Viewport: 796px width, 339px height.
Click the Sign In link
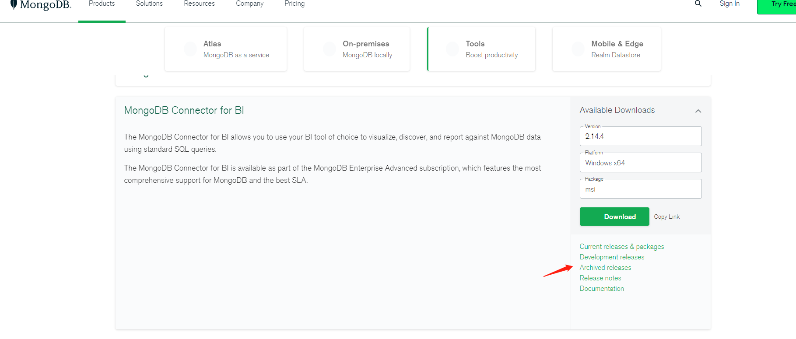729,3
